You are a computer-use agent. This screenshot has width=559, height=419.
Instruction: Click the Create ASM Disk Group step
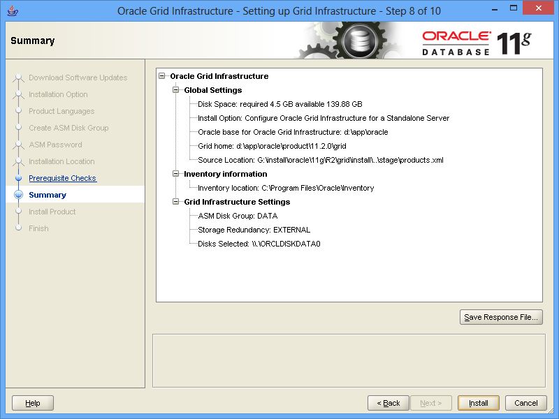pyautogui.click(x=68, y=128)
